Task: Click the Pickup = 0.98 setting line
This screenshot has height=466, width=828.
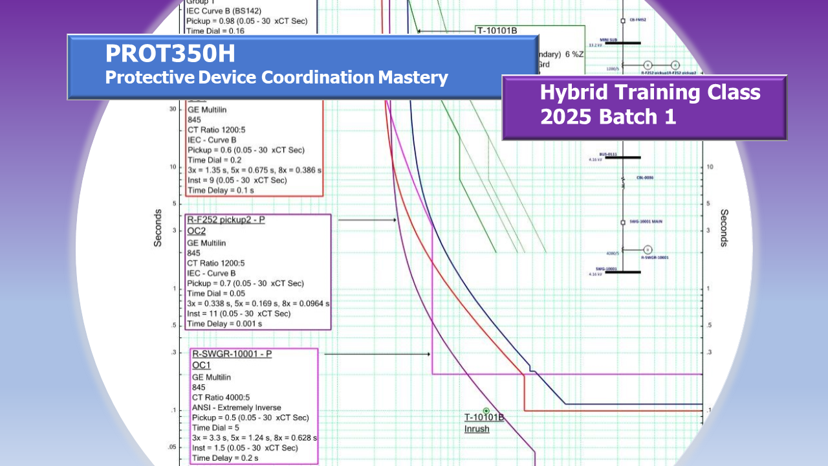Action: (x=246, y=21)
